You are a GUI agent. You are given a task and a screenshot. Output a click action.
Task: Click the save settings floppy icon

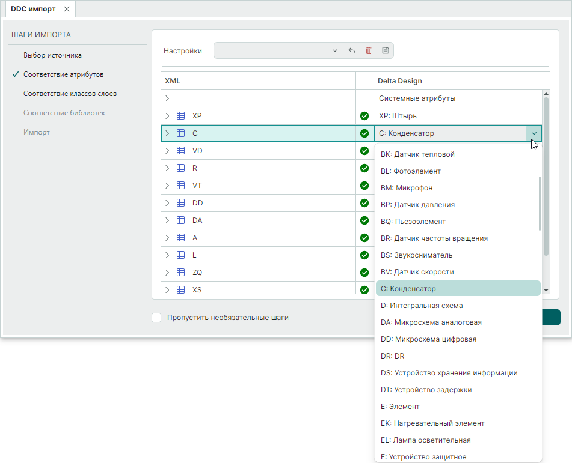click(x=386, y=51)
